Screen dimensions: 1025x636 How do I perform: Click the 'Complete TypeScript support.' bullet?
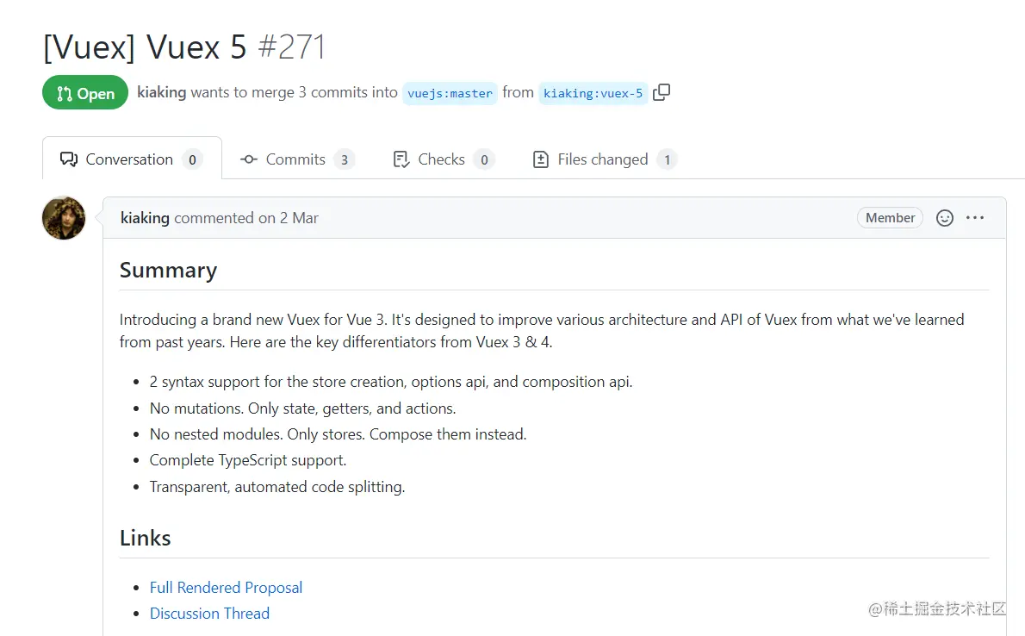point(248,461)
